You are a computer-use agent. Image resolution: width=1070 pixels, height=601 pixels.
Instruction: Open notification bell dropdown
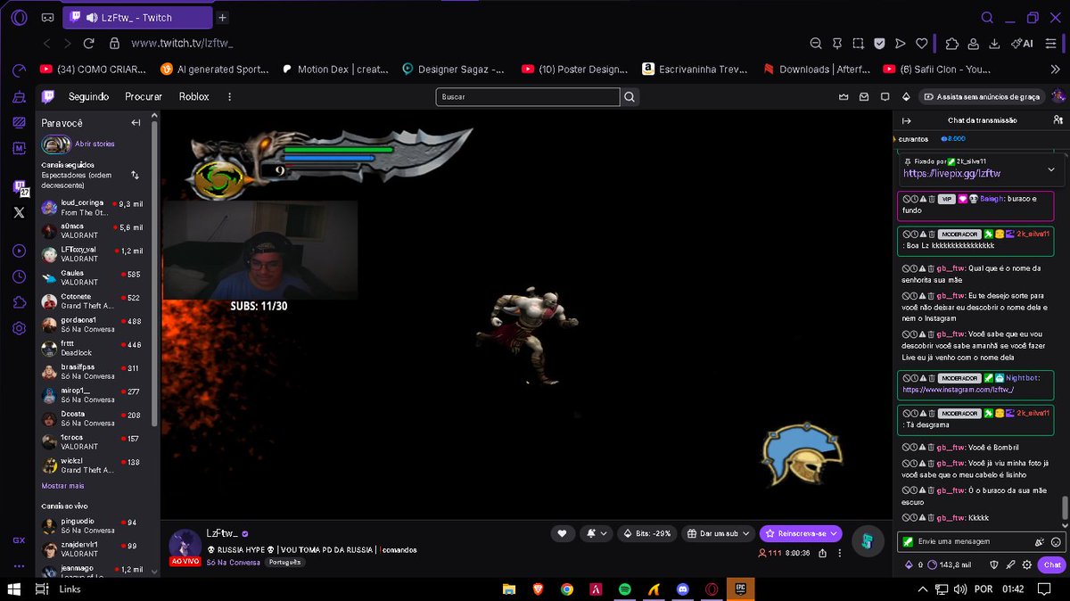[x=596, y=533]
